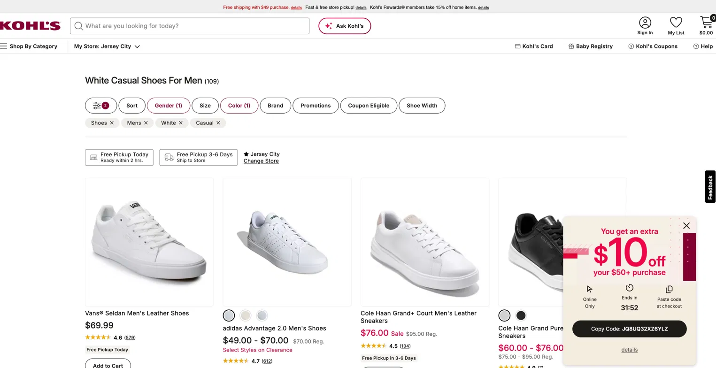Click the Online Only cursor icon
Screen dimensions: 716x368
[x=590, y=289]
